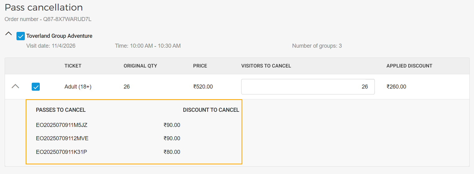This screenshot has width=474, height=174.
Task: Click the order number Q87-8X7WARUD7L text
Action: pos(67,19)
